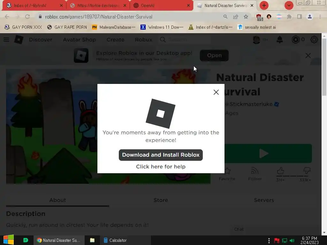Bookmark this page with the star icon

click(246, 17)
